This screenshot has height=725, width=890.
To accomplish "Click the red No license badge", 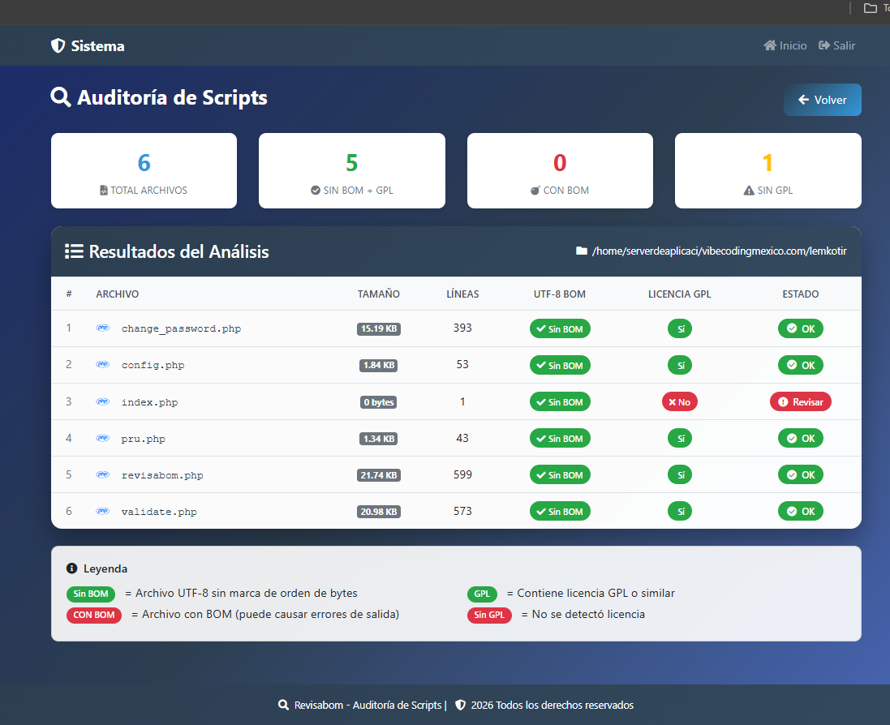I will point(679,401).
